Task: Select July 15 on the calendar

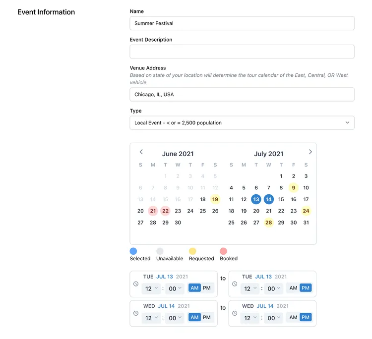Action: (x=281, y=199)
